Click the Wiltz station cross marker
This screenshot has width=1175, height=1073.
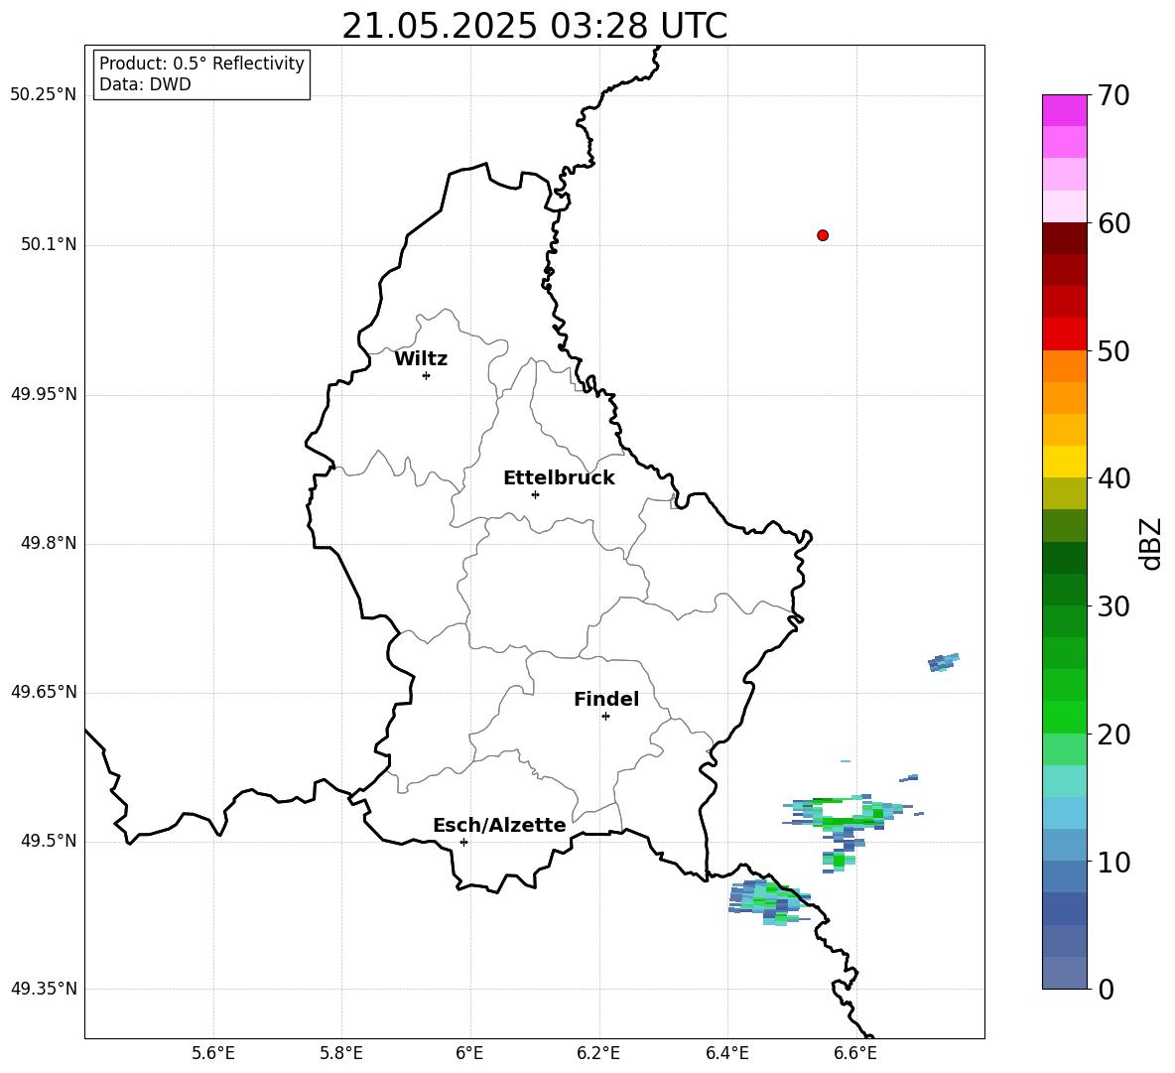click(x=426, y=375)
